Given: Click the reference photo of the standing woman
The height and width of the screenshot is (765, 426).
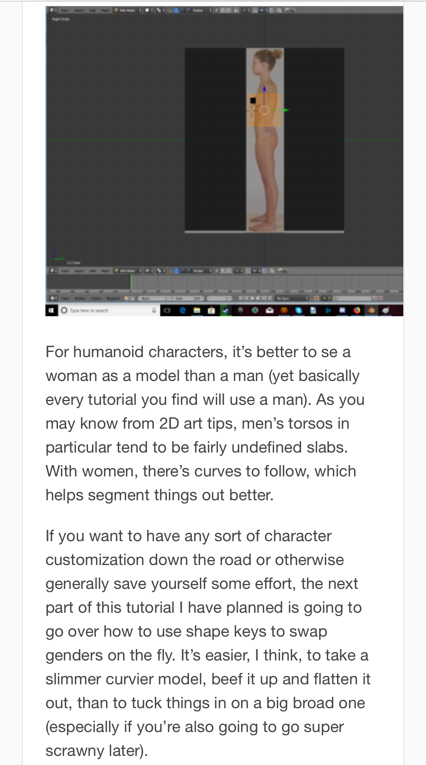Looking at the screenshot, I should click(x=265, y=139).
